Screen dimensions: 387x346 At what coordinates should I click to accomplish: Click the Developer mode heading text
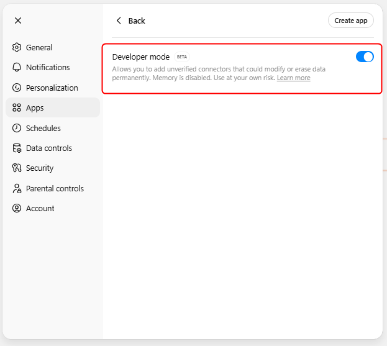pos(140,57)
